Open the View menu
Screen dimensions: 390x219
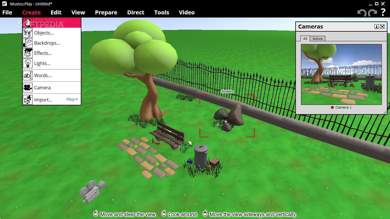pos(78,12)
